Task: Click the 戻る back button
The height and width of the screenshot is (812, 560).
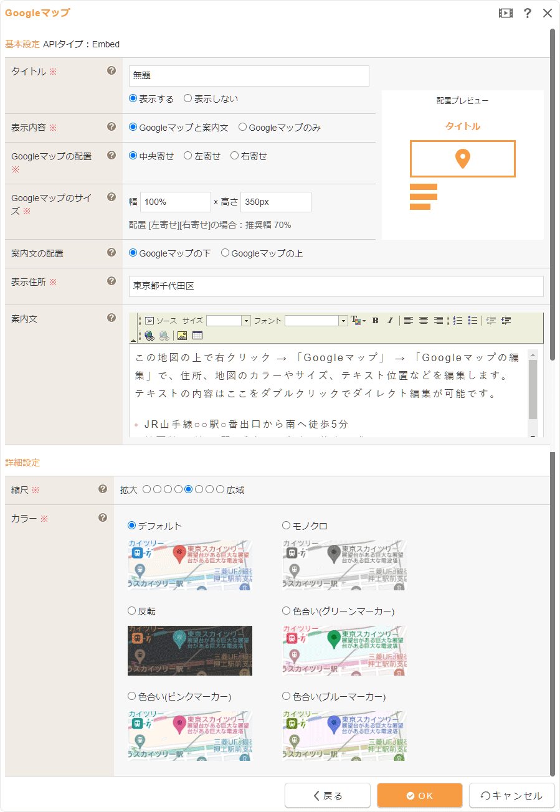Action: coord(328,795)
